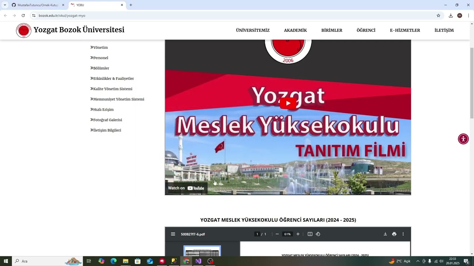Image resolution: width=474 pixels, height=266 pixels.
Task: Click the PDF fit-to-page icon
Action: tap(310, 234)
